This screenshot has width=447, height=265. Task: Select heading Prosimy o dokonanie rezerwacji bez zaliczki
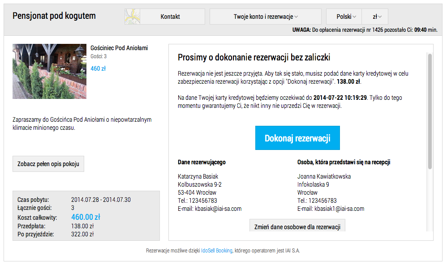point(254,58)
